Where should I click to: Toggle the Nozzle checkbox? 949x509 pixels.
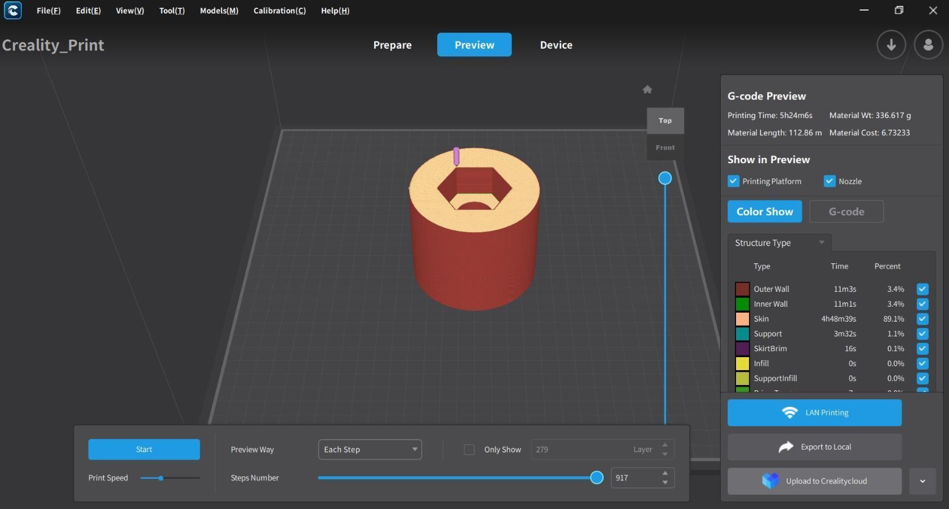pyautogui.click(x=830, y=181)
